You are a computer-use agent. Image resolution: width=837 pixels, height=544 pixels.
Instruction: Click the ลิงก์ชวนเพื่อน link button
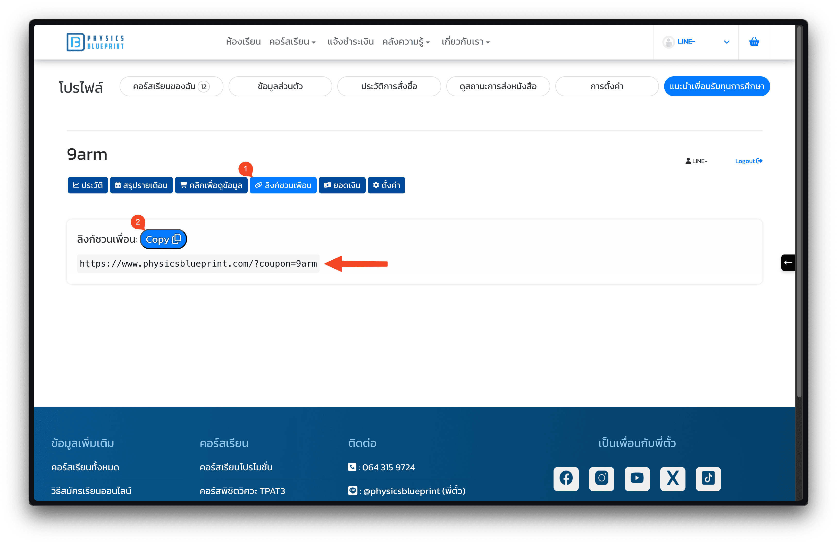283,185
